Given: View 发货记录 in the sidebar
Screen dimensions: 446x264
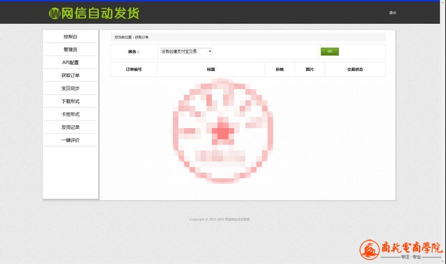Looking at the screenshot, I should (x=71, y=127).
